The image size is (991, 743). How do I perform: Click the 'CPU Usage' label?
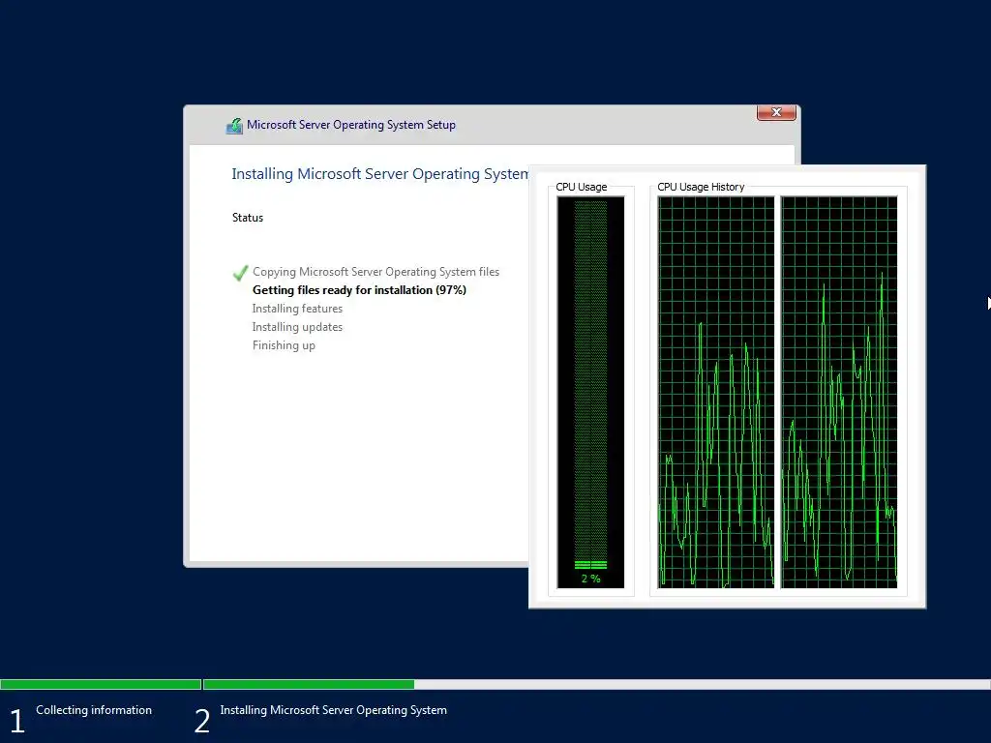click(x=582, y=187)
